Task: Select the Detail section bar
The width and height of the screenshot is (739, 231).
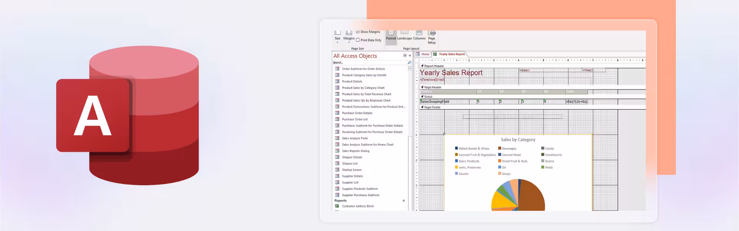Action: pyautogui.click(x=533, y=97)
